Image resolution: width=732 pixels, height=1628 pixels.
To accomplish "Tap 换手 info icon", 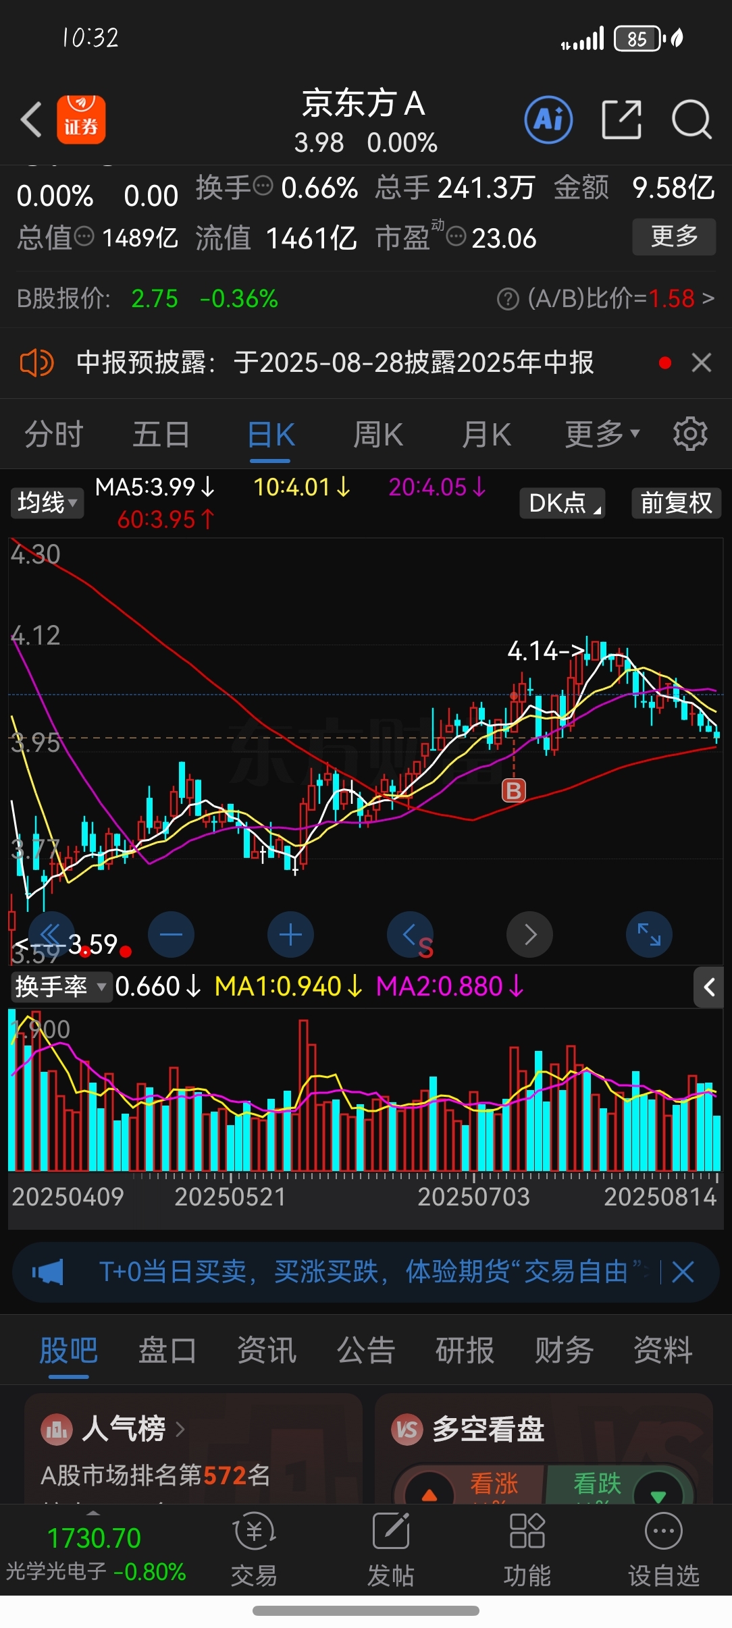I will pyautogui.click(x=263, y=184).
